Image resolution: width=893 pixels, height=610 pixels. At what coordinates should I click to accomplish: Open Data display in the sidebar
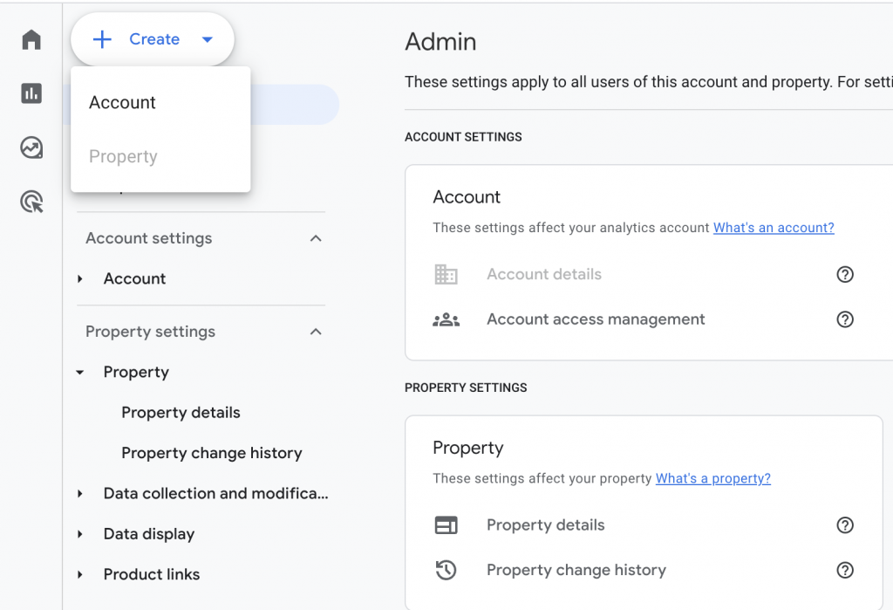click(149, 534)
